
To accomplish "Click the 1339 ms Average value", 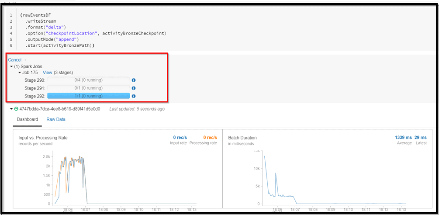I will (403, 138).
